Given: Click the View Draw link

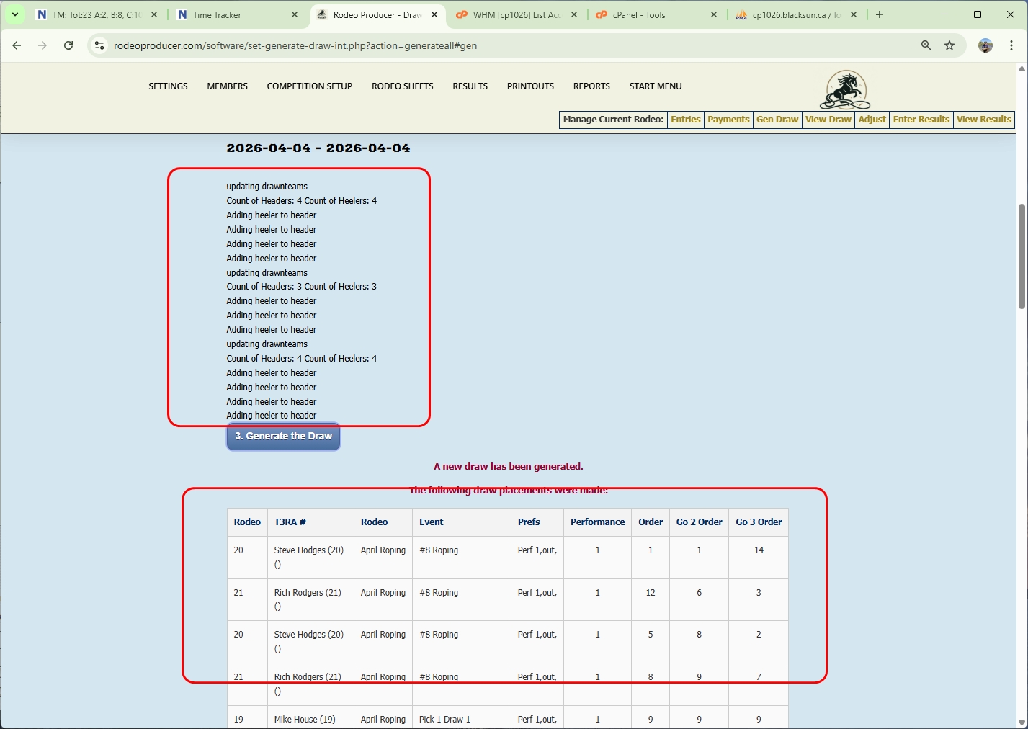Looking at the screenshot, I should 828,120.
